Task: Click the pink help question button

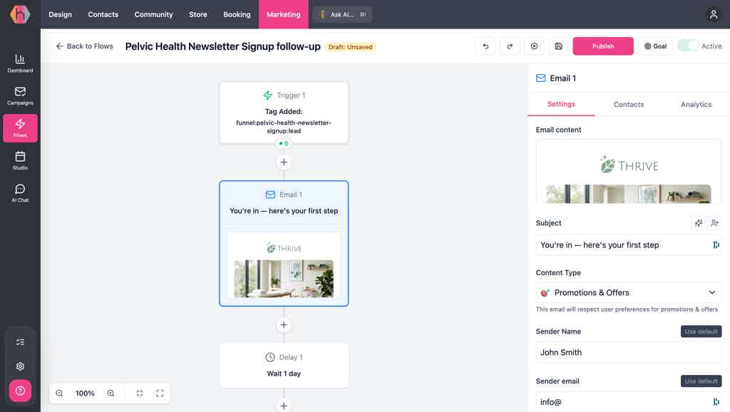Action: [x=20, y=391]
